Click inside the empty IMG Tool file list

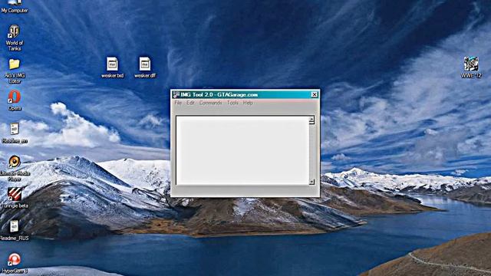242,150
